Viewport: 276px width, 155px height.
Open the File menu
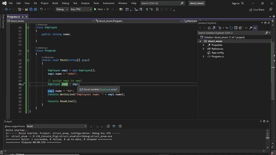pyautogui.click(x=10, y=3)
